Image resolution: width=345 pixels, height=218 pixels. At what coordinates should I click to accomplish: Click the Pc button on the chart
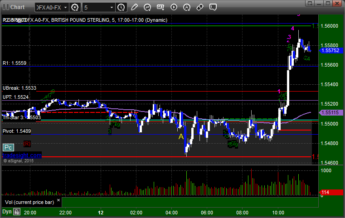[x=8, y=147]
